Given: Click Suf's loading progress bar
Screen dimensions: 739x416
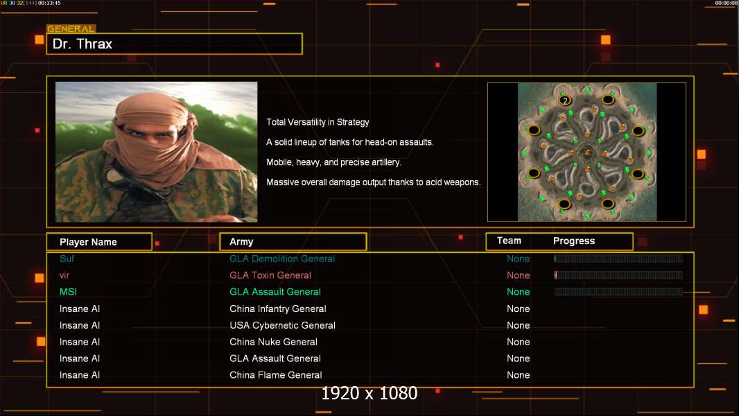Looking at the screenshot, I should (x=618, y=258).
